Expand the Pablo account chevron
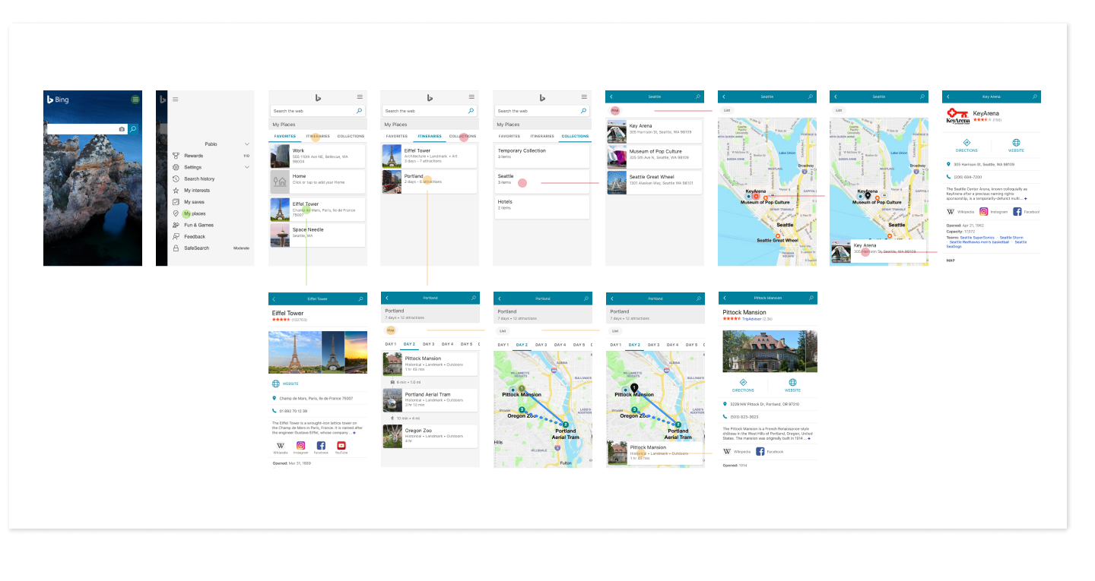The image size is (1095, 581). pyautogui.click(x=246, y=144)
